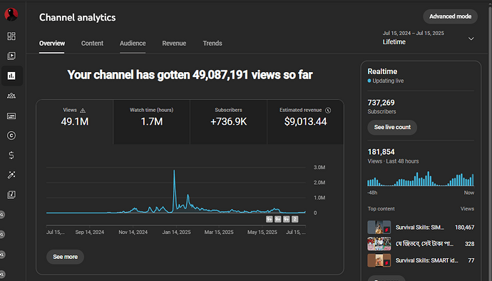Screen dimensions: 492x281
Task: Click the first 9+ chart video marker
Action: [270, 219]
